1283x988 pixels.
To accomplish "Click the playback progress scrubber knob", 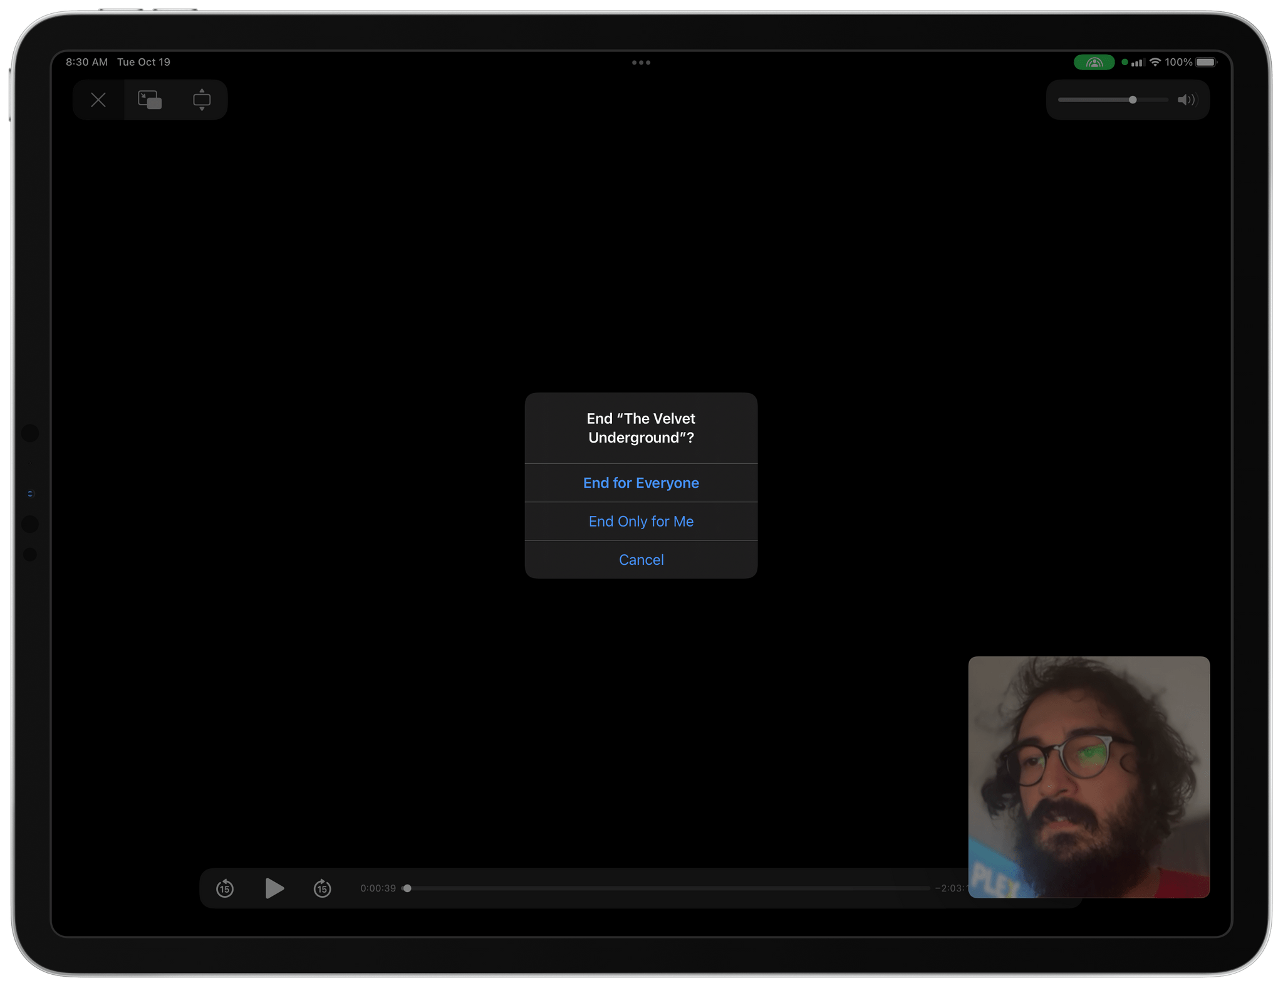I will click(407, 888).
